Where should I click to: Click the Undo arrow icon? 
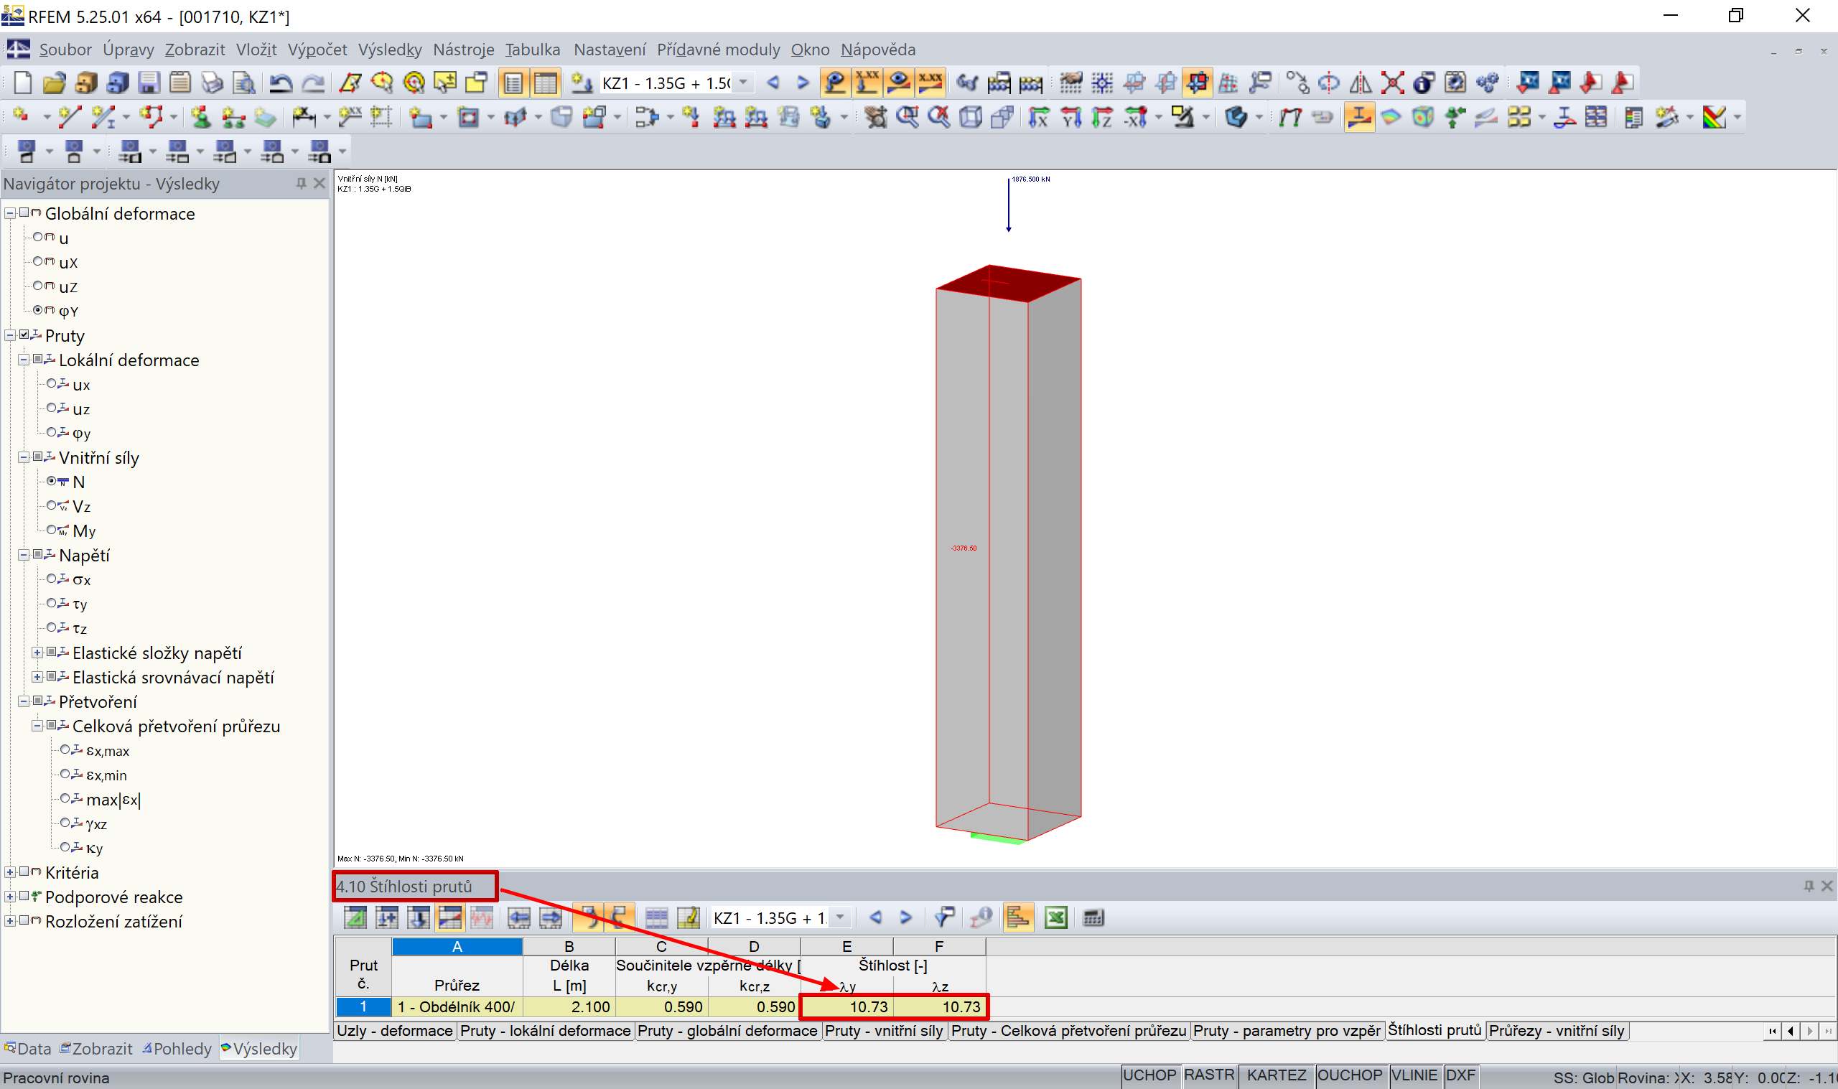[280, 82]
